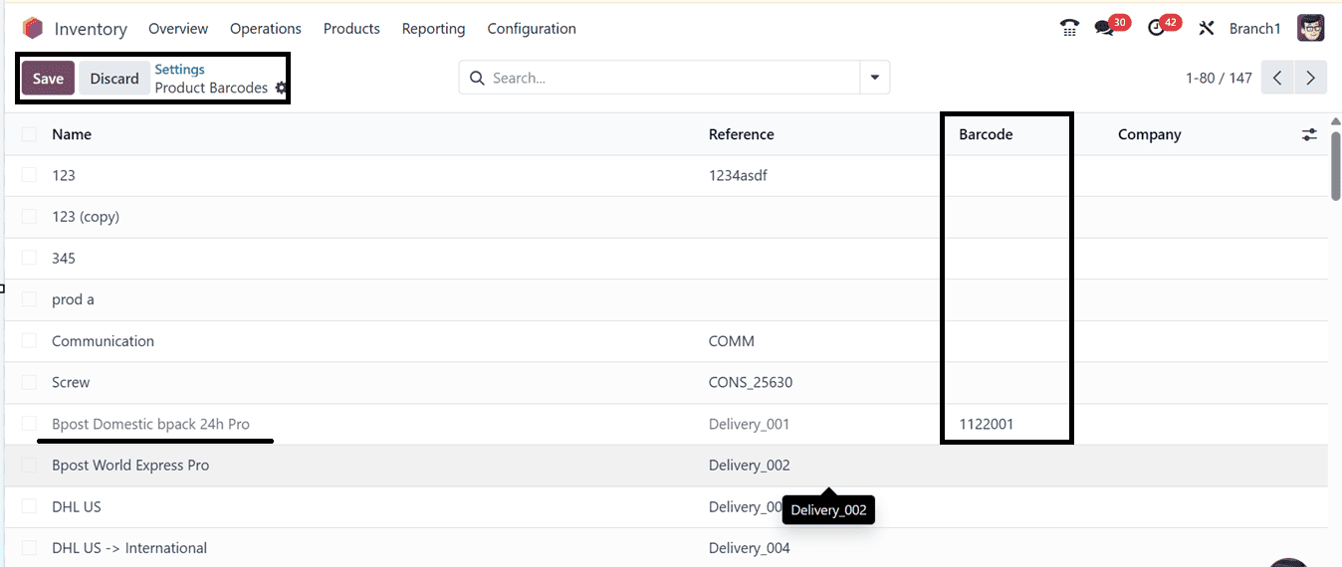
Task: Select the checkbox for row 345
Action: pyautogui.click(x=29, y=258)
